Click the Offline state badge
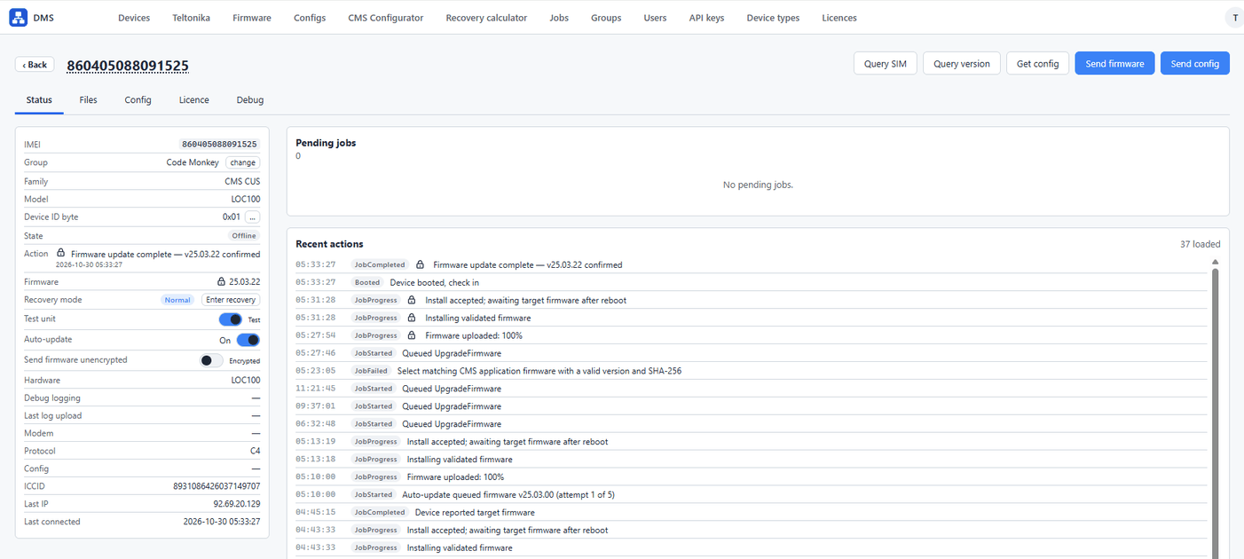 (x=244, y=235)
